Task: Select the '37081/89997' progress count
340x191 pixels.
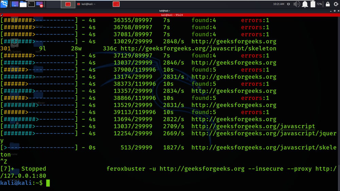Action: [x=133, y=34]
